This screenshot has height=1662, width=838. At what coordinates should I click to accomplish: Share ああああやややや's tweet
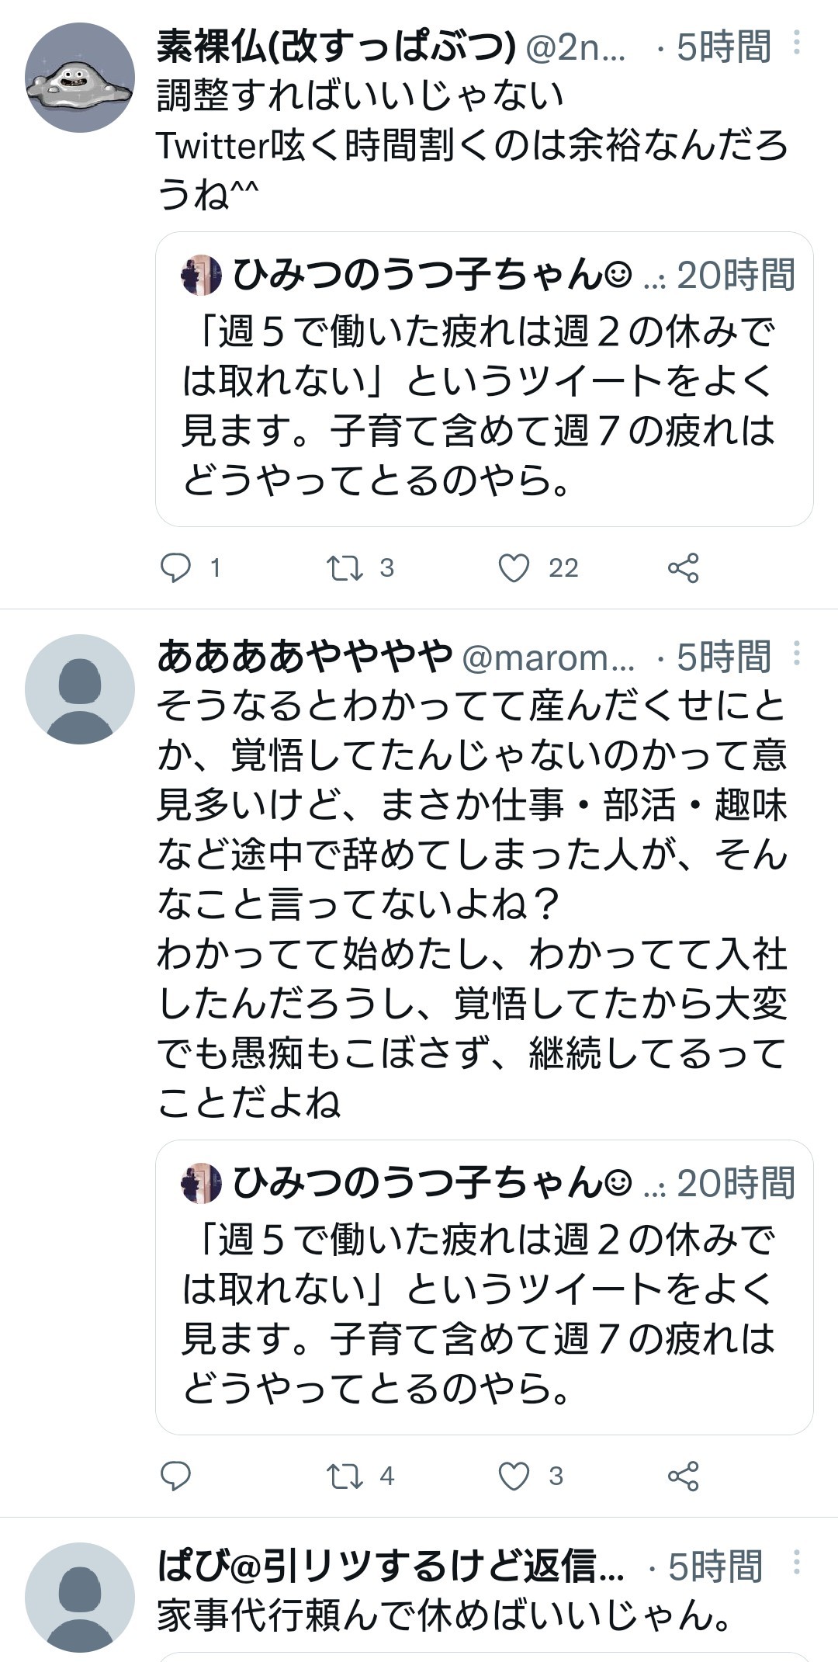tap(683, 1476)
